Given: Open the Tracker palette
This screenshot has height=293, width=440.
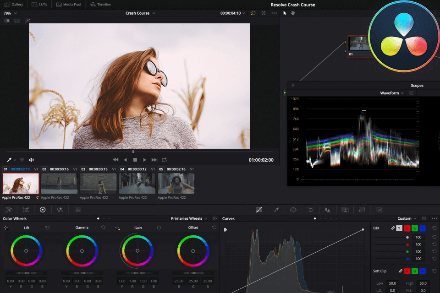Looking at the screenshot, I should pyautogui.click(x=311, y=210).
